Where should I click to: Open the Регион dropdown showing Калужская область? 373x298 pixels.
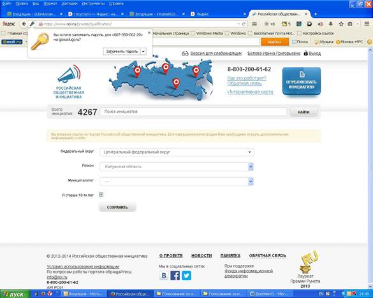177,167
